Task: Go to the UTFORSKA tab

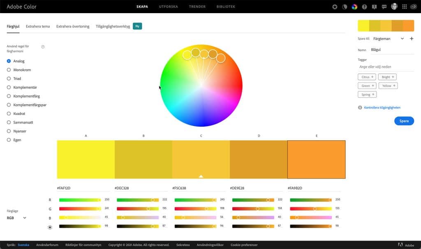Action: pyautogui.click(x=168, y=7)
